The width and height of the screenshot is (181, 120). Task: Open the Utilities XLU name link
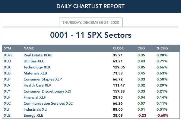(x=34, y=61)
